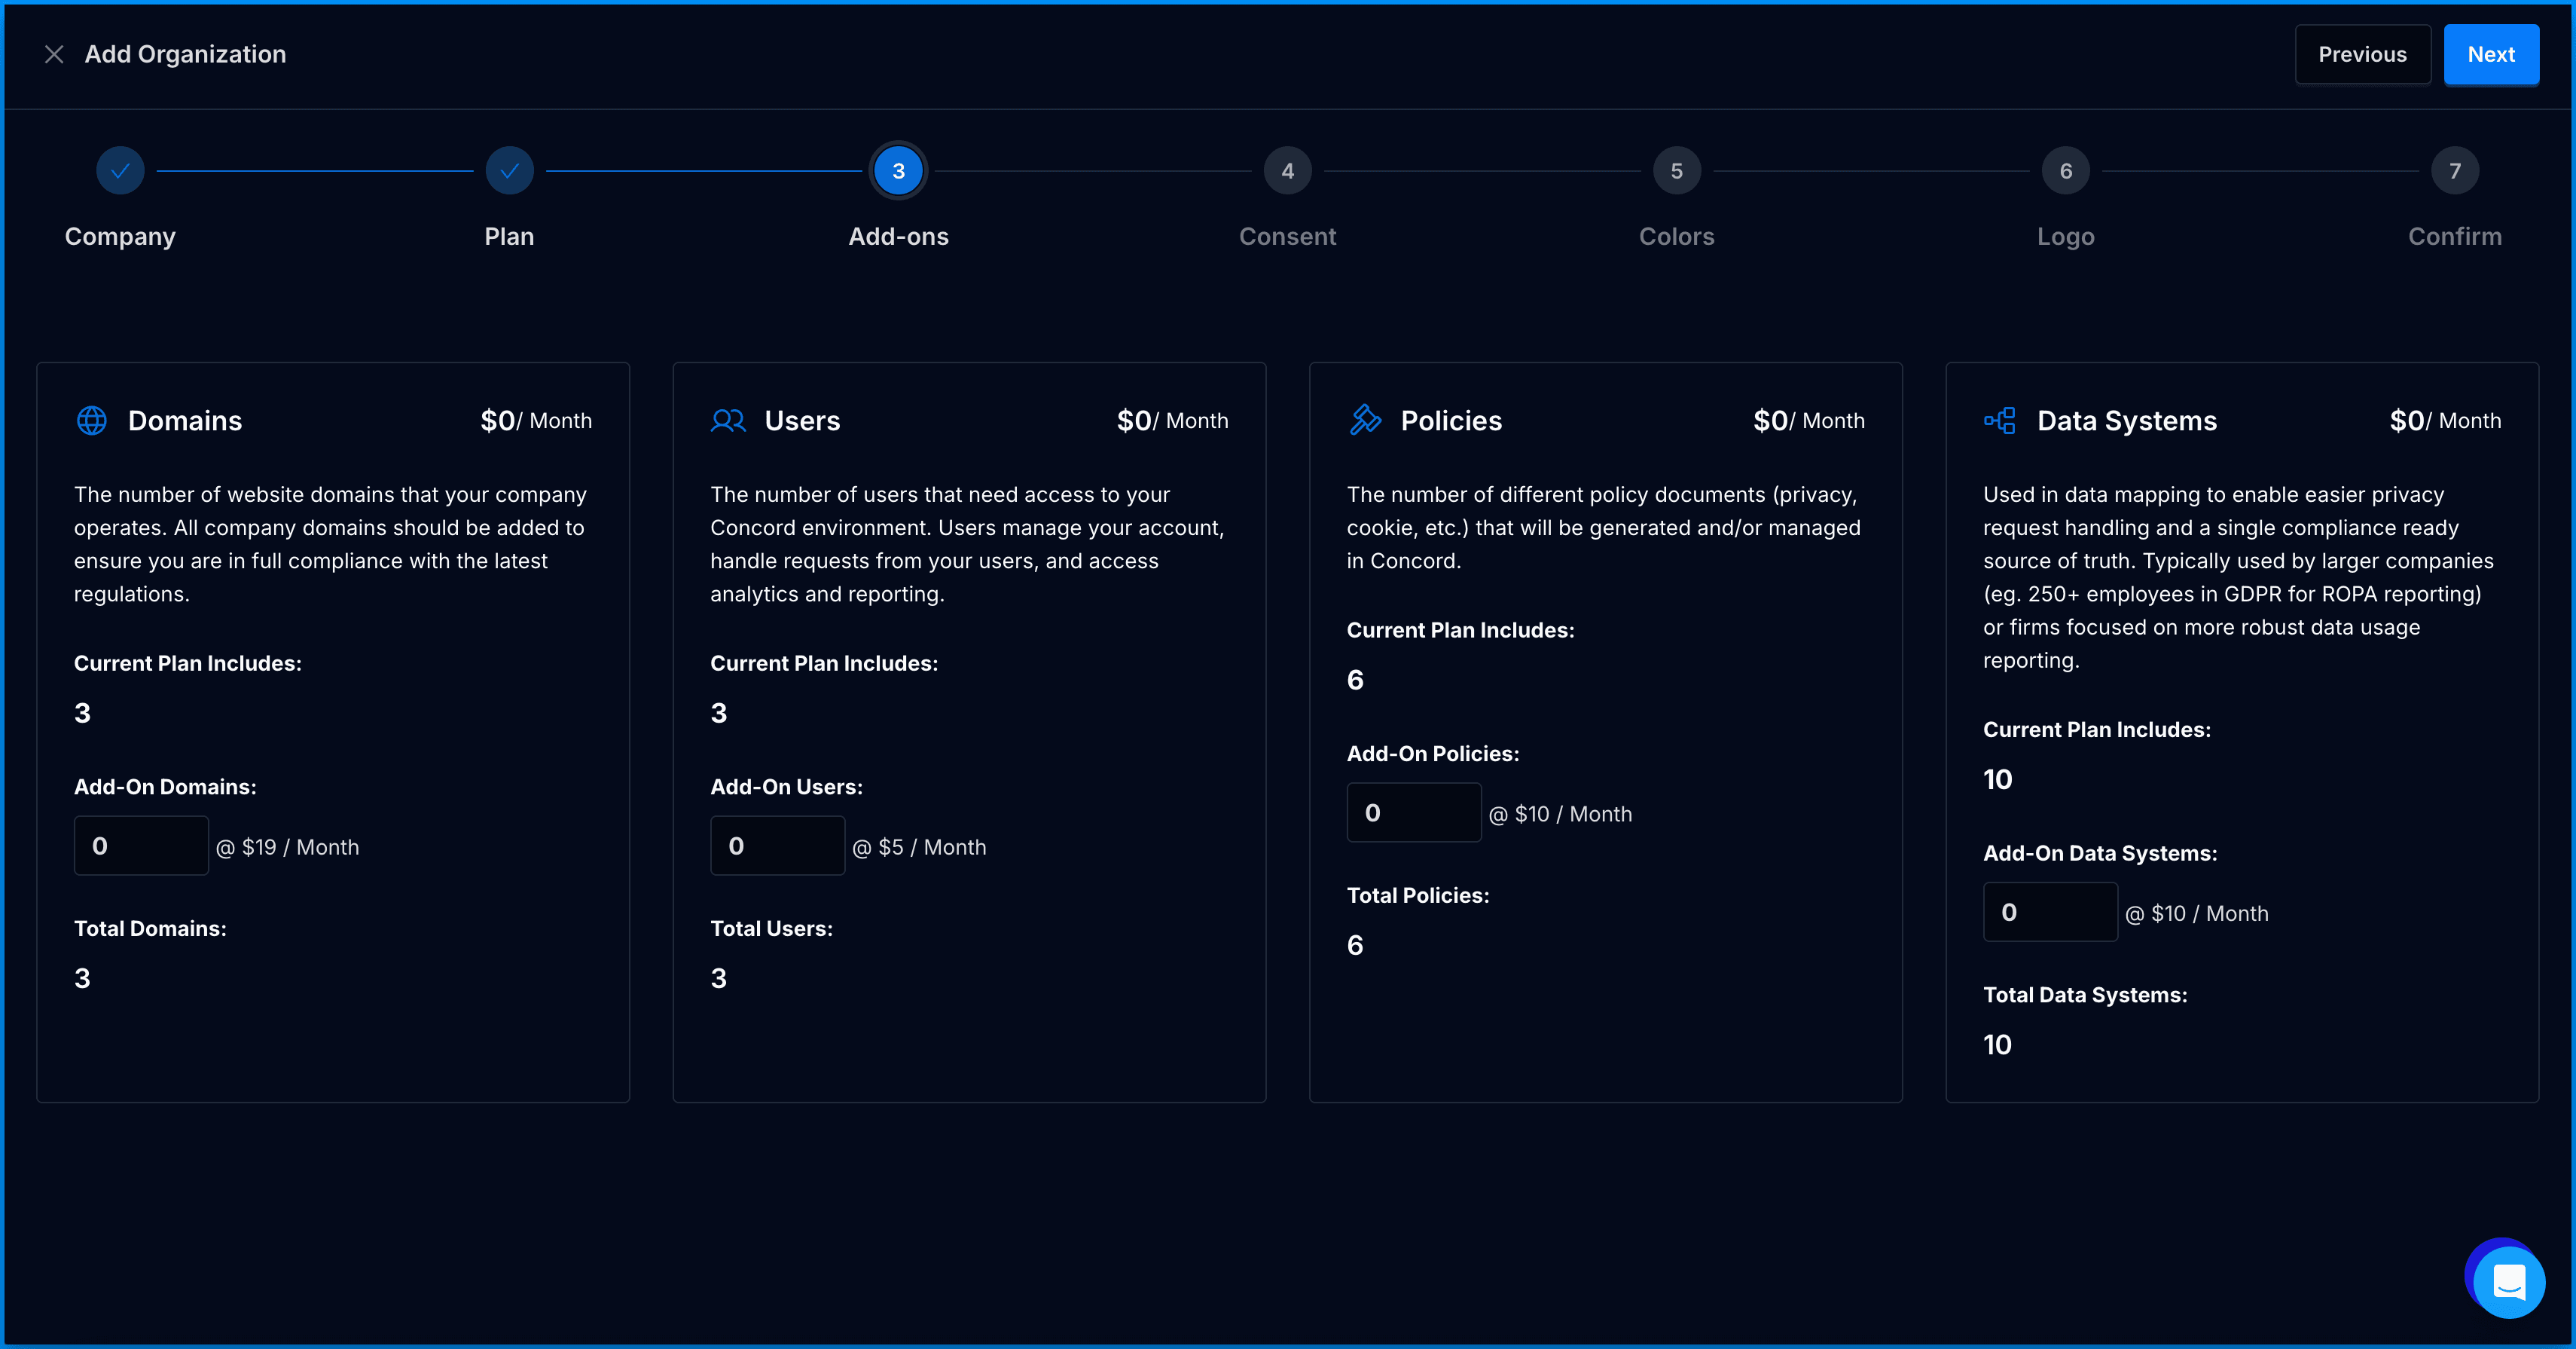The image size is (2576, 1349).
Task: Focus the Add-On Domains quantity field
Action: pos(141,846)
